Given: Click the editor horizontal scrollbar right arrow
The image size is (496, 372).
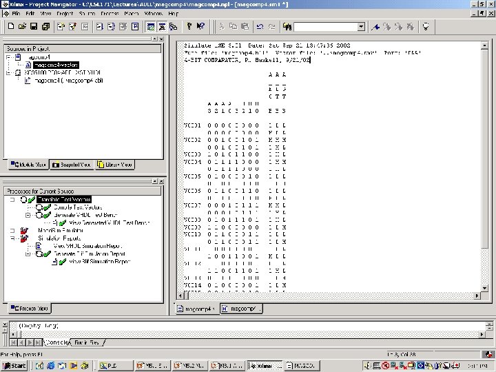Looking at the screenshot, I should pyautogui.click(x=477, y=296).
